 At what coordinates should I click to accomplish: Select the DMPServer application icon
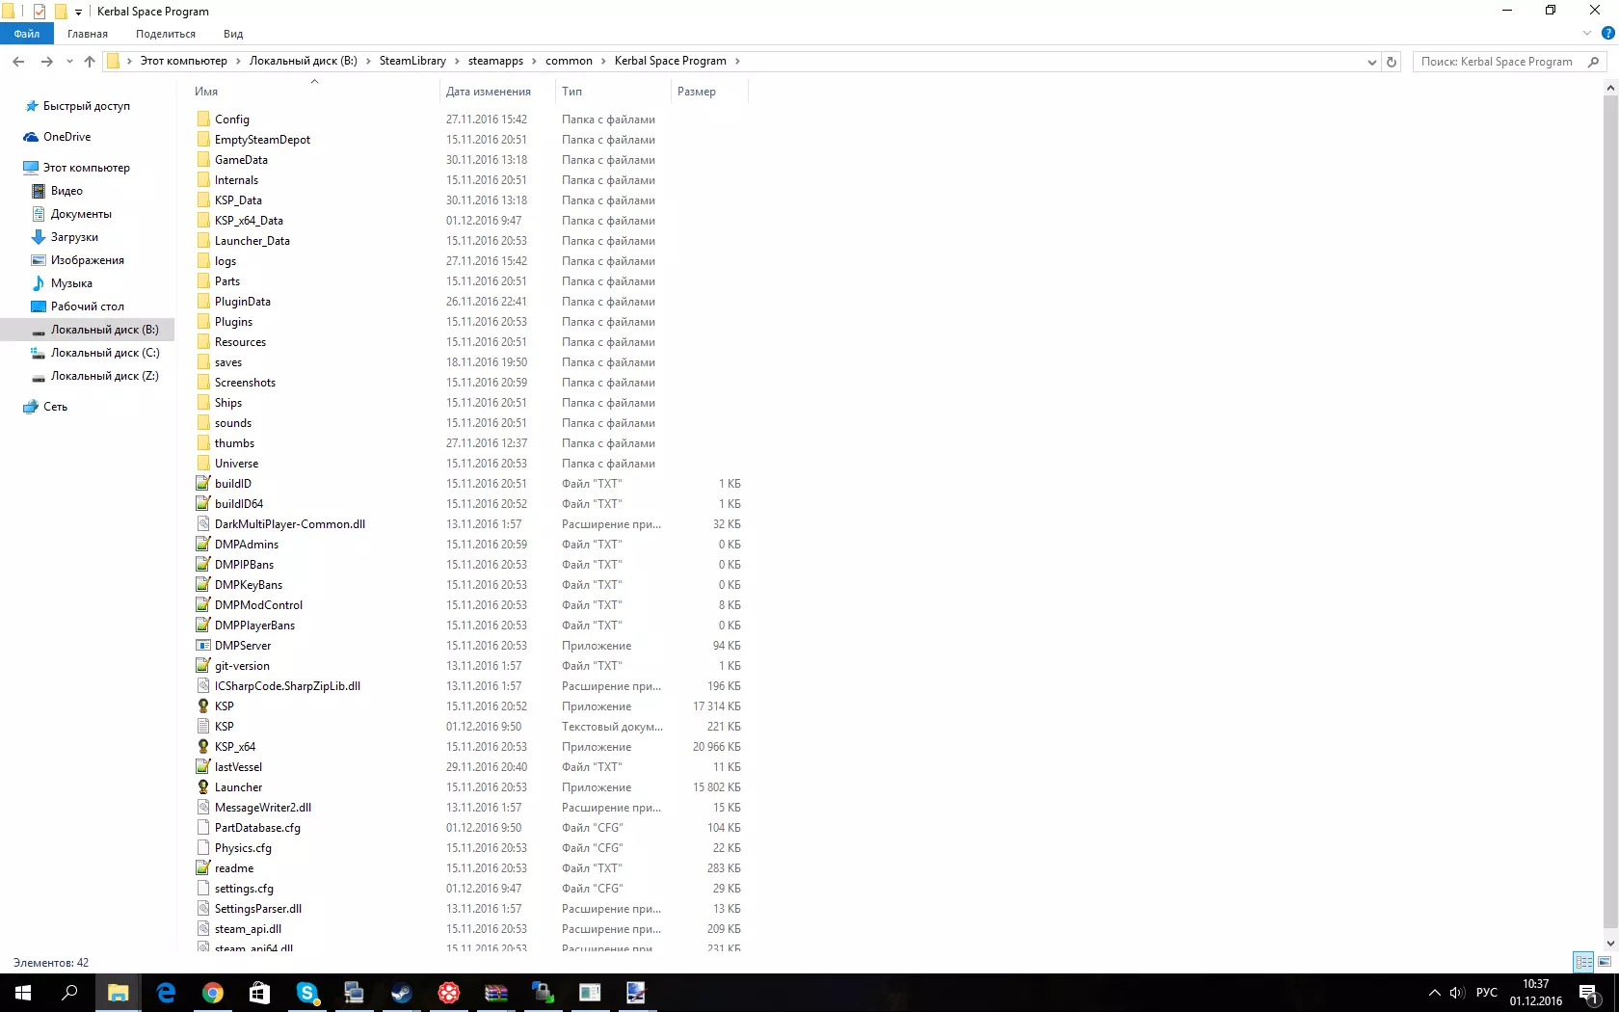[x=203, y=646]
